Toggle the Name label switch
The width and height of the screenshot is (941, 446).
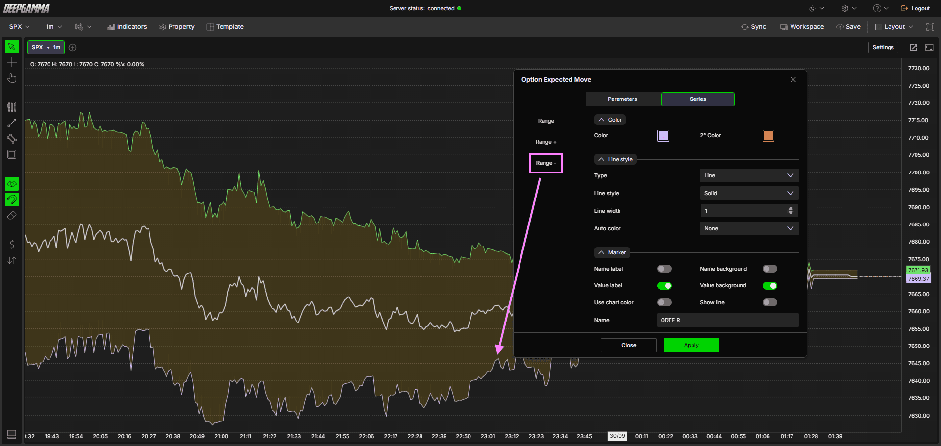pyautogui.click(x=665, y=269)
